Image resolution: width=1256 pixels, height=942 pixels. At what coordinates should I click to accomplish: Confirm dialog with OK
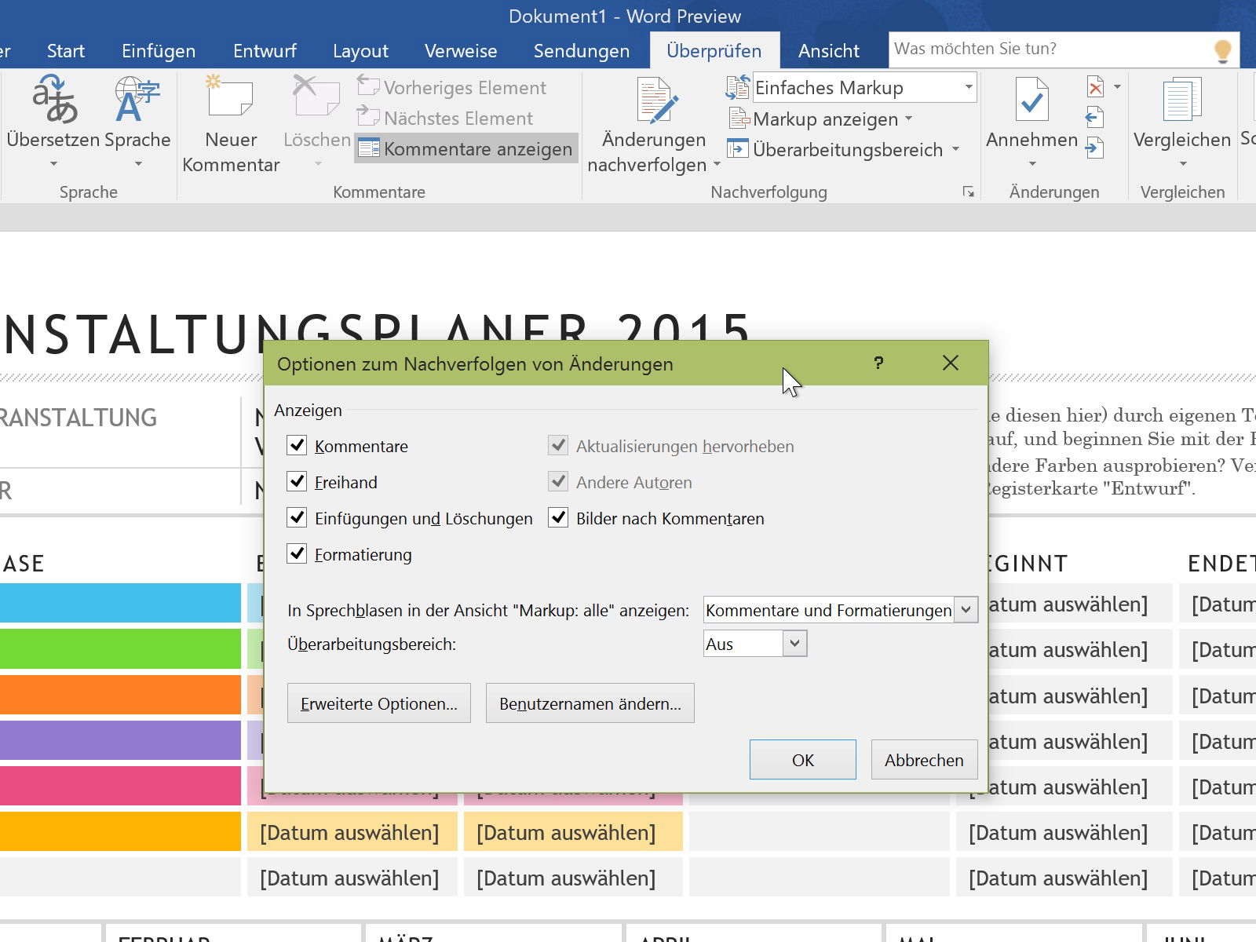click(803, 760)
